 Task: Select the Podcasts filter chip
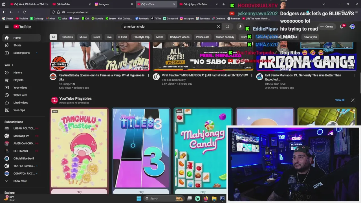pos(67,37)
